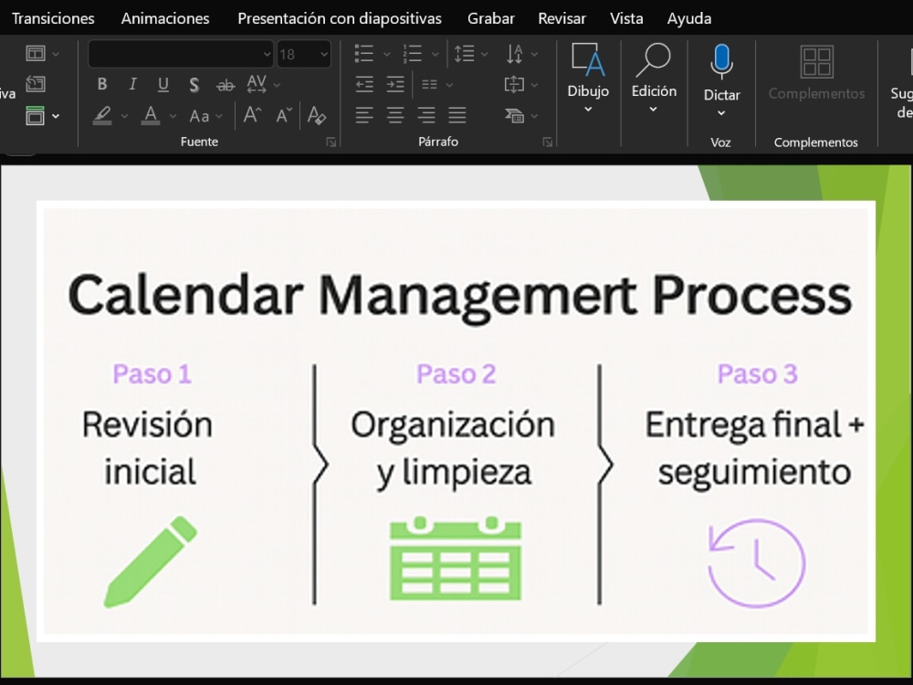Select the purple clock history icon
The image size is (913, 685).
(756, 564)
